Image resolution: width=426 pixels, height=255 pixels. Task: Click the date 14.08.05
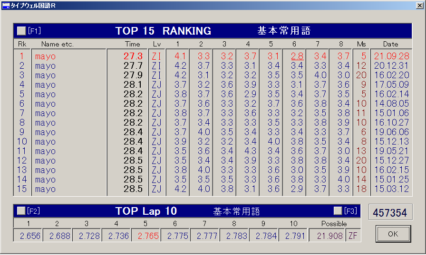tap(391, 103)
